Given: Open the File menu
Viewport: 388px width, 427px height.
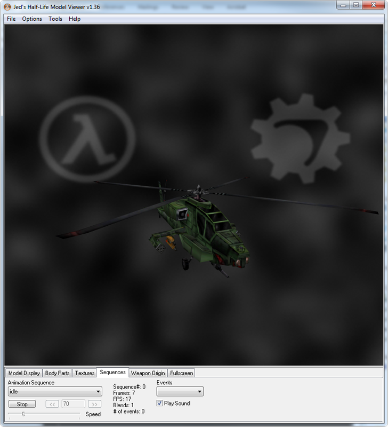Looking at the screenshot, I should (11, 19).
